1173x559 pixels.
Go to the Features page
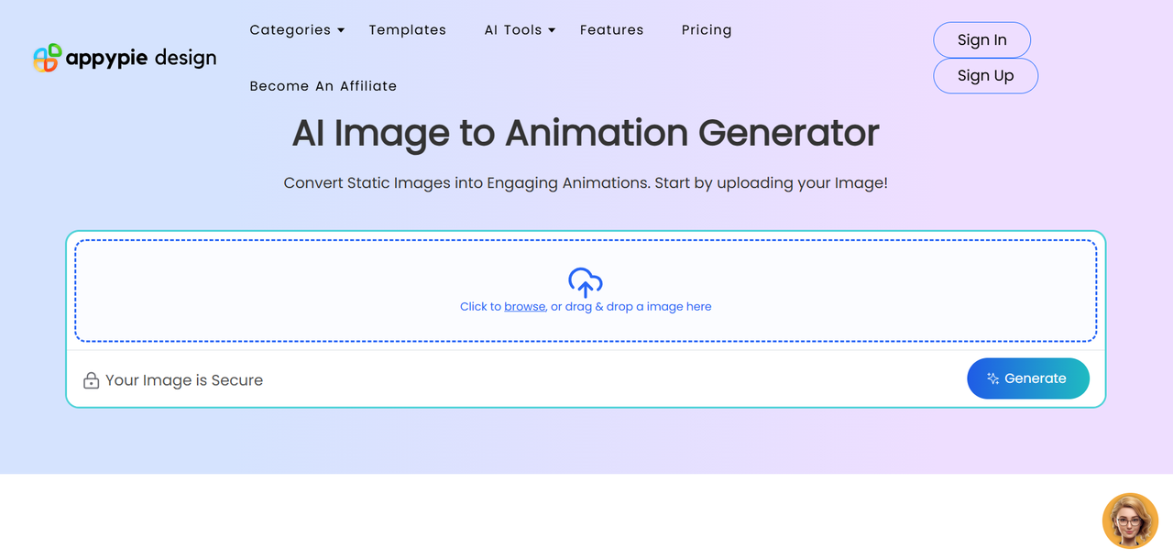point(612,30)
